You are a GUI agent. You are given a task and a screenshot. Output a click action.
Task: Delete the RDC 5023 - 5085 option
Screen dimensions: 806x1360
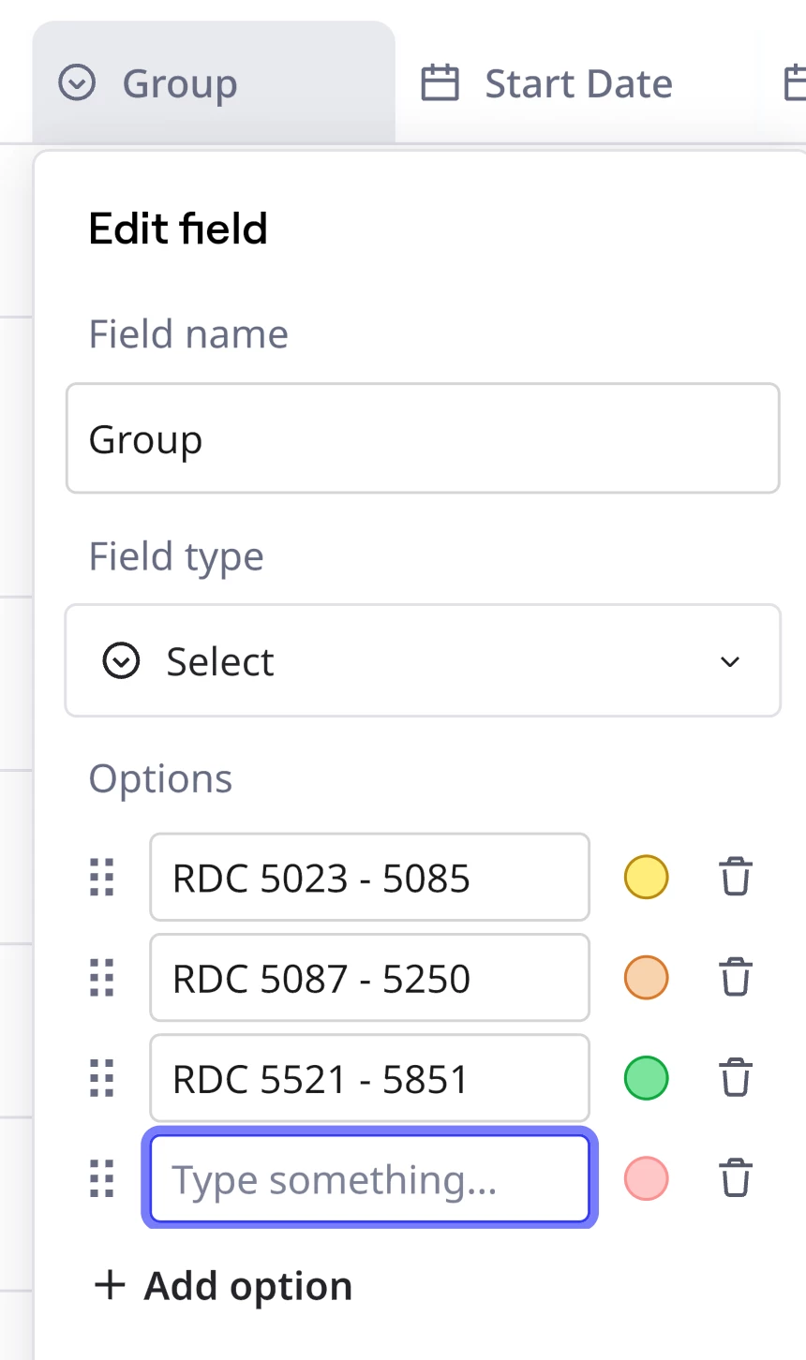pyautogui.click(x=736, y=878)
